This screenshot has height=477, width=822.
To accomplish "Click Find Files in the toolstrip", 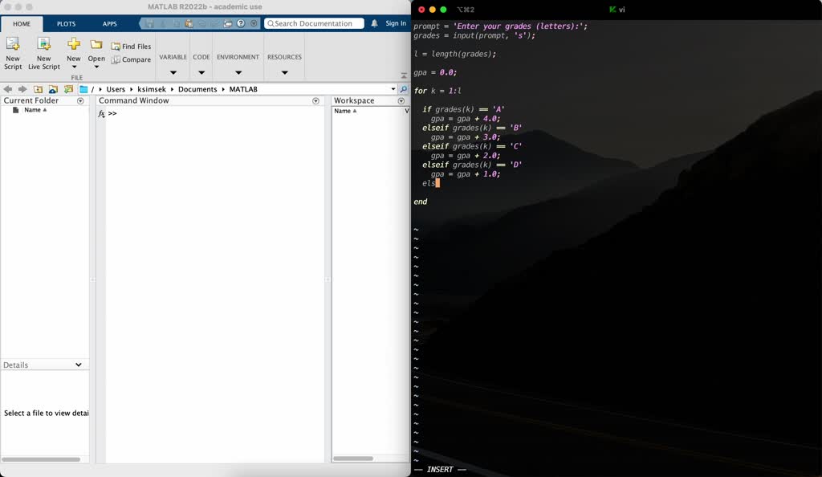I will (131, 46).
